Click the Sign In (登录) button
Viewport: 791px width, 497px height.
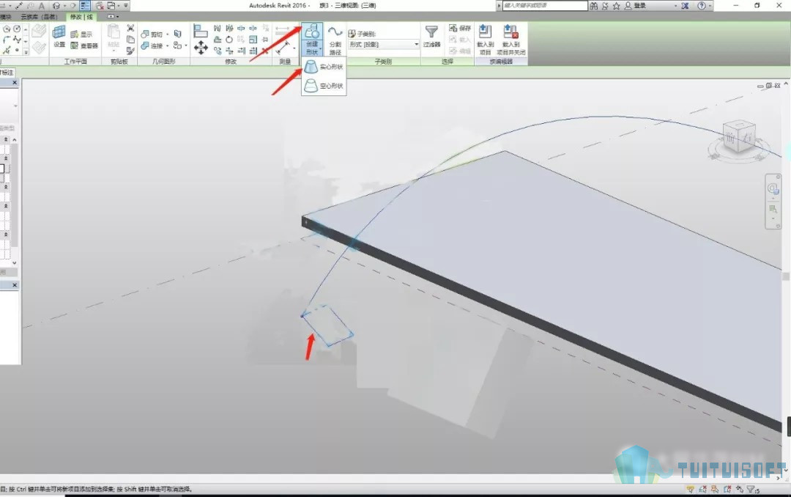click(x=636, y=6)
